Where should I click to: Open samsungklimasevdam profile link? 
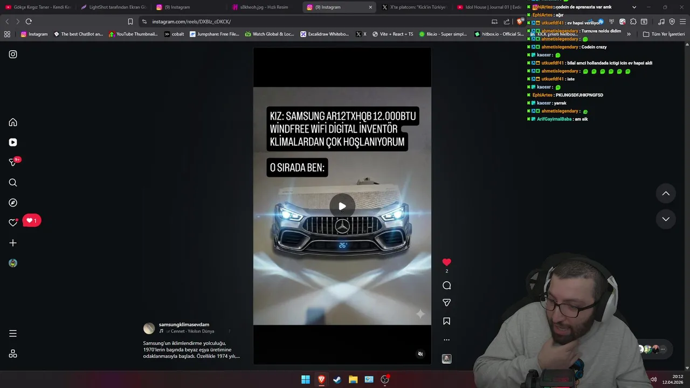[184, 325]
